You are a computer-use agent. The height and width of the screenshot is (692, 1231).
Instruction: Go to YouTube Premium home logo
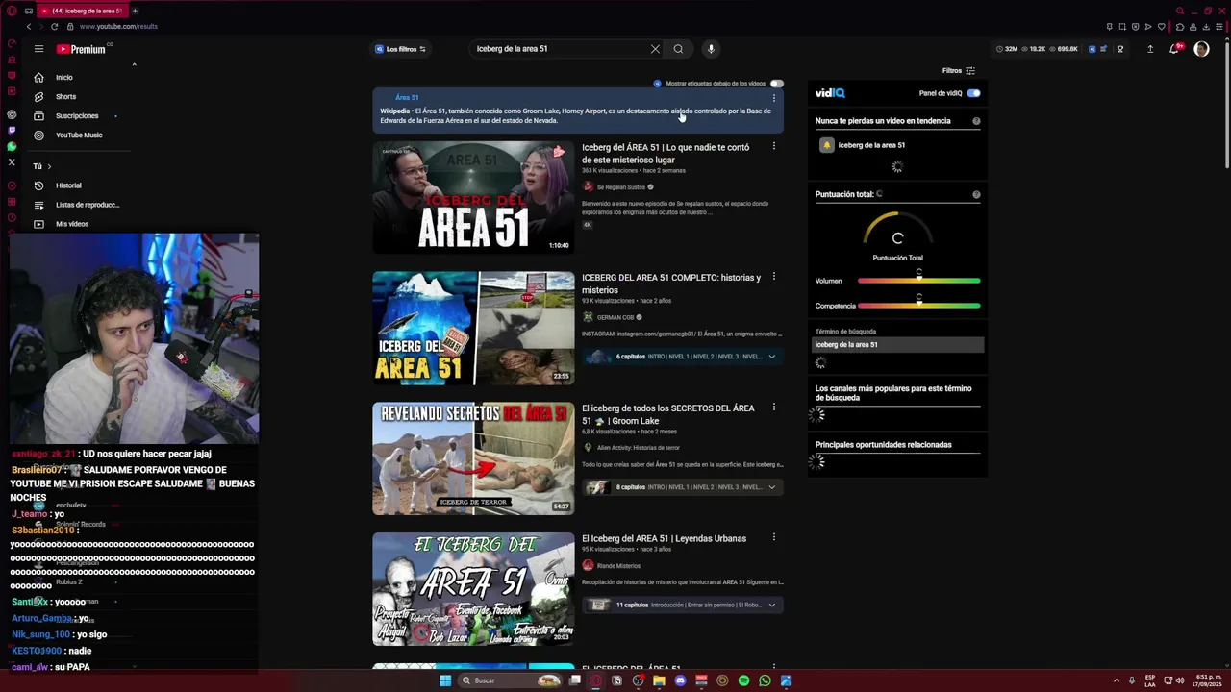[81, 49]
